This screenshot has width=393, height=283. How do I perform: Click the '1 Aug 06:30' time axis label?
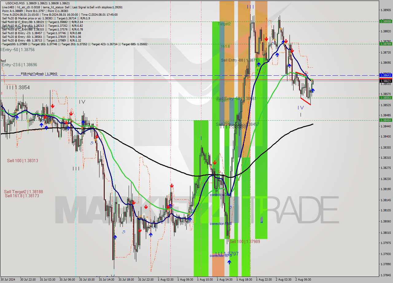click(185, 280)
